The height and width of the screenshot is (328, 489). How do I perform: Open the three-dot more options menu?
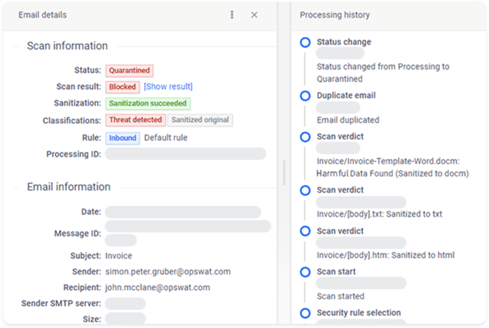tap(232, 15)
